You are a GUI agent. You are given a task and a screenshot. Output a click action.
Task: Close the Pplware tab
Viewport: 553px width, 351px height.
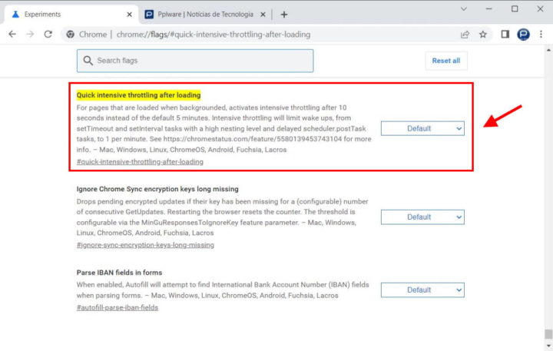264,14
